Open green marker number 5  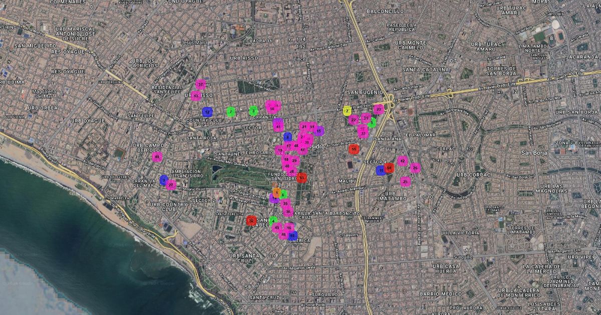pyautogui.click(x=372, y=122)
